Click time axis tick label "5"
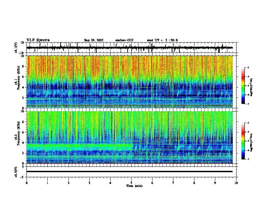266x205 pixels. tap(131, 183)
